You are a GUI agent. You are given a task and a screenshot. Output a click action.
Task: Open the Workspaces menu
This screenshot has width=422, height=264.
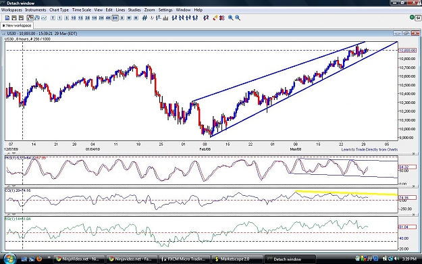(11, 10)
